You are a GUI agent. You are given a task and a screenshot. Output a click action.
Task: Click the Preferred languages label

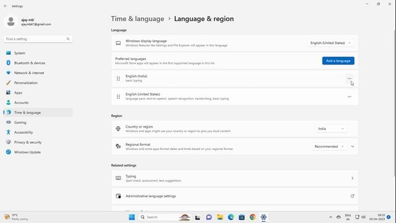coord(131,59)
